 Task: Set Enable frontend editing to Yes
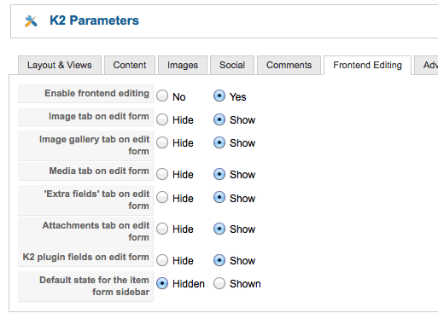tap(219, 96)
